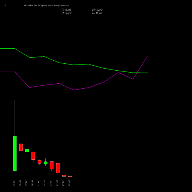The height and width of the screenshot is (192, 192).
Task: Click the 20 Jul date label
Action: pos(32,183)
